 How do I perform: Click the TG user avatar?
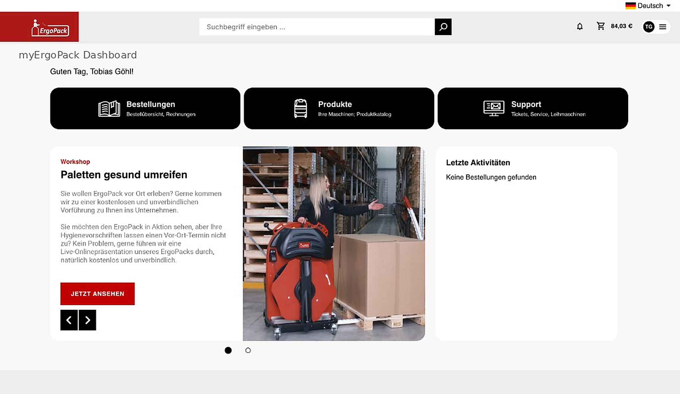coord(649,27)
